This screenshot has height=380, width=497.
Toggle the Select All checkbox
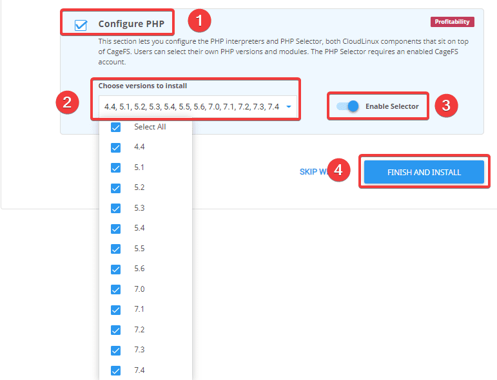click(116, 128)
